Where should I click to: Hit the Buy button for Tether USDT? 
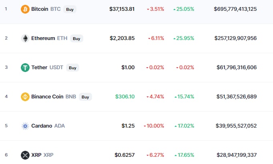tap(72, 68)
